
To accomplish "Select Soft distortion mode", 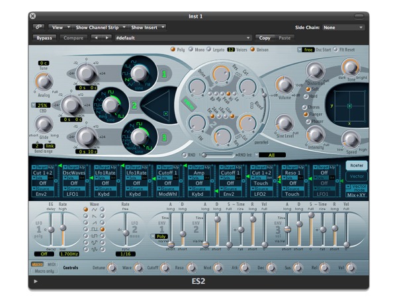I will (x=308, y=89).
